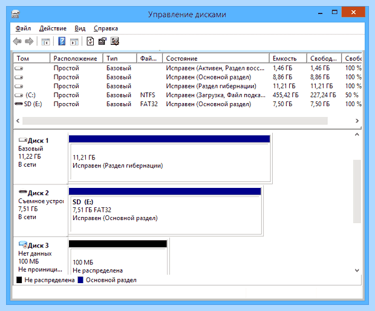Open the Действие menu
The width and height of the screenshot is (375, 311).
(53, 28)
